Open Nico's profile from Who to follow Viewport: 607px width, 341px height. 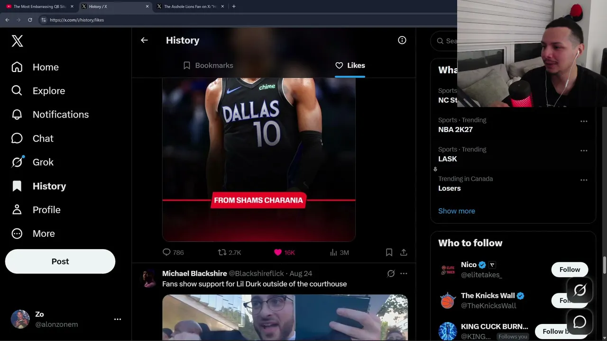coord(469,265)
